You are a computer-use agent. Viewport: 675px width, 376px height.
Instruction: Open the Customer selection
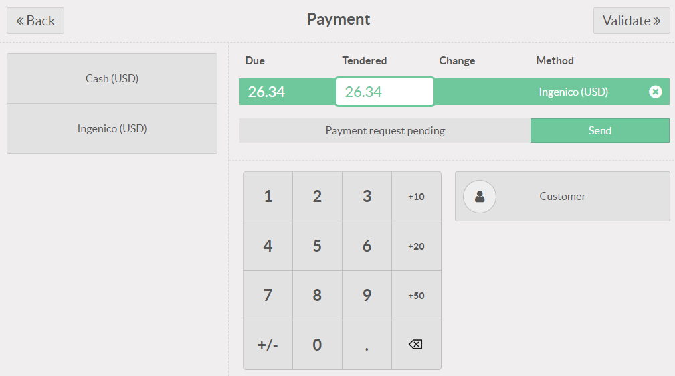pos(562,197)
